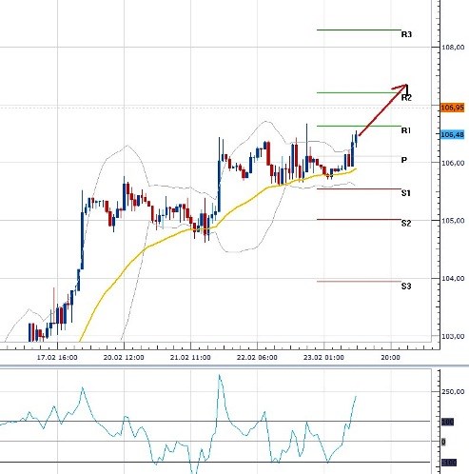469x474 pixels.
Task: Click the S1 support level label
Action: 406,193
